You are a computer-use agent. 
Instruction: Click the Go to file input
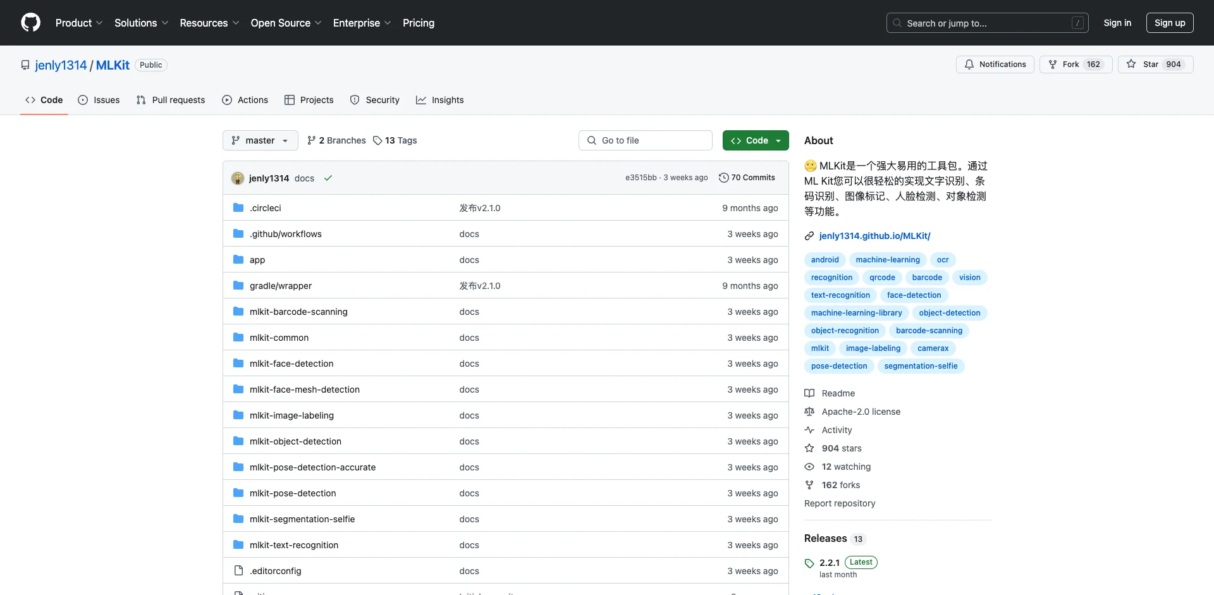[646, 140]
